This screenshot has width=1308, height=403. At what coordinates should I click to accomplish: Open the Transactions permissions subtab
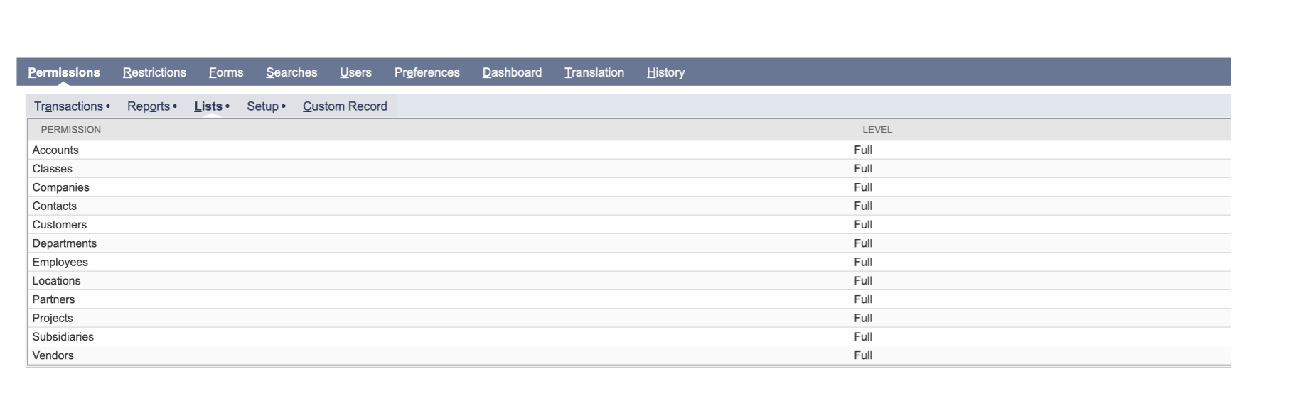click(x=69, y=106)
